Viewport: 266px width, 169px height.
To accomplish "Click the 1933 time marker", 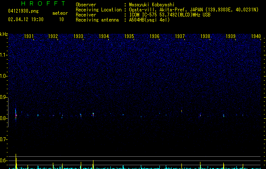I will click(78, 36).
